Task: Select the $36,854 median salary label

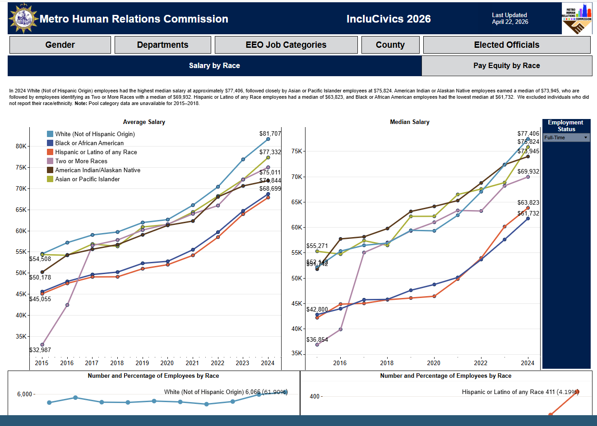Action: 317,340
